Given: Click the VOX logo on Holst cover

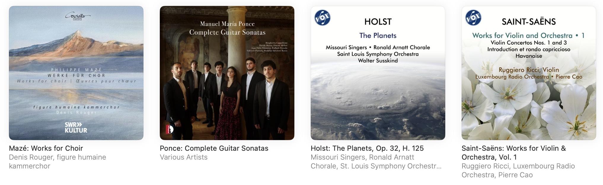Looking at the screenshot, I should click(322, 17).
